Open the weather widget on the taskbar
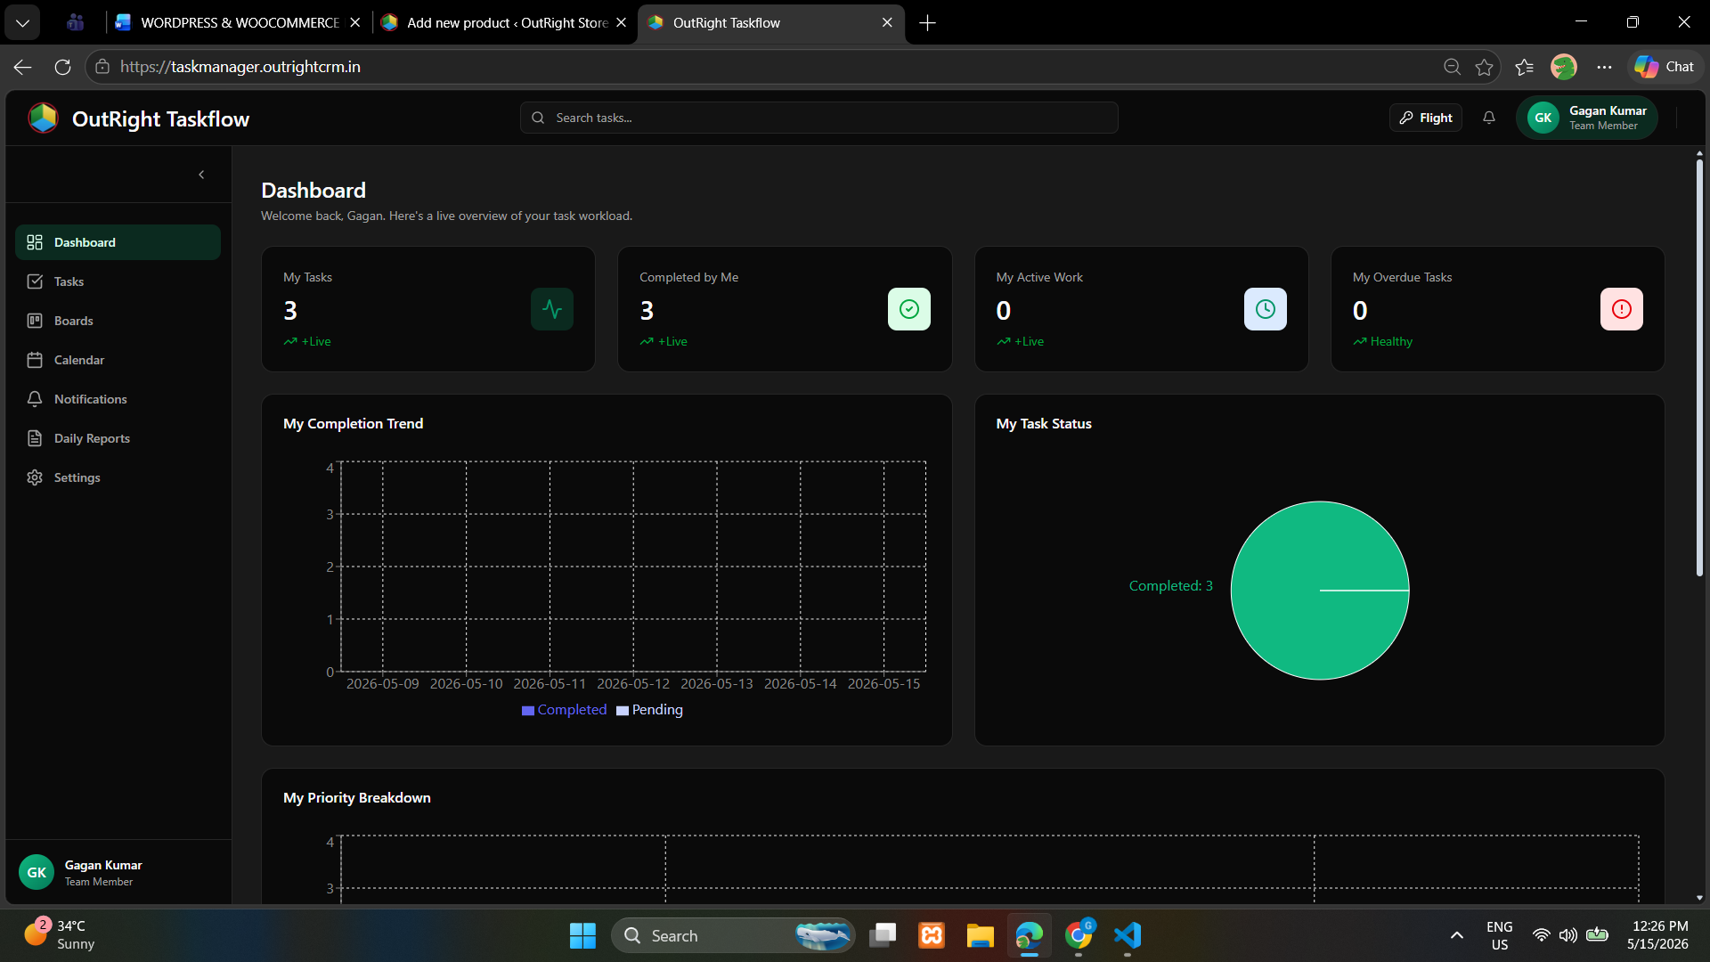 point(59,935)
